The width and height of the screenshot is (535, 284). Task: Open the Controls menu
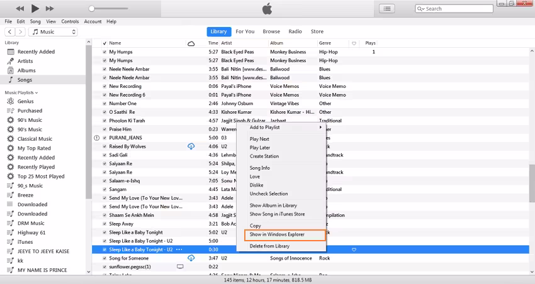click(70, 21)
